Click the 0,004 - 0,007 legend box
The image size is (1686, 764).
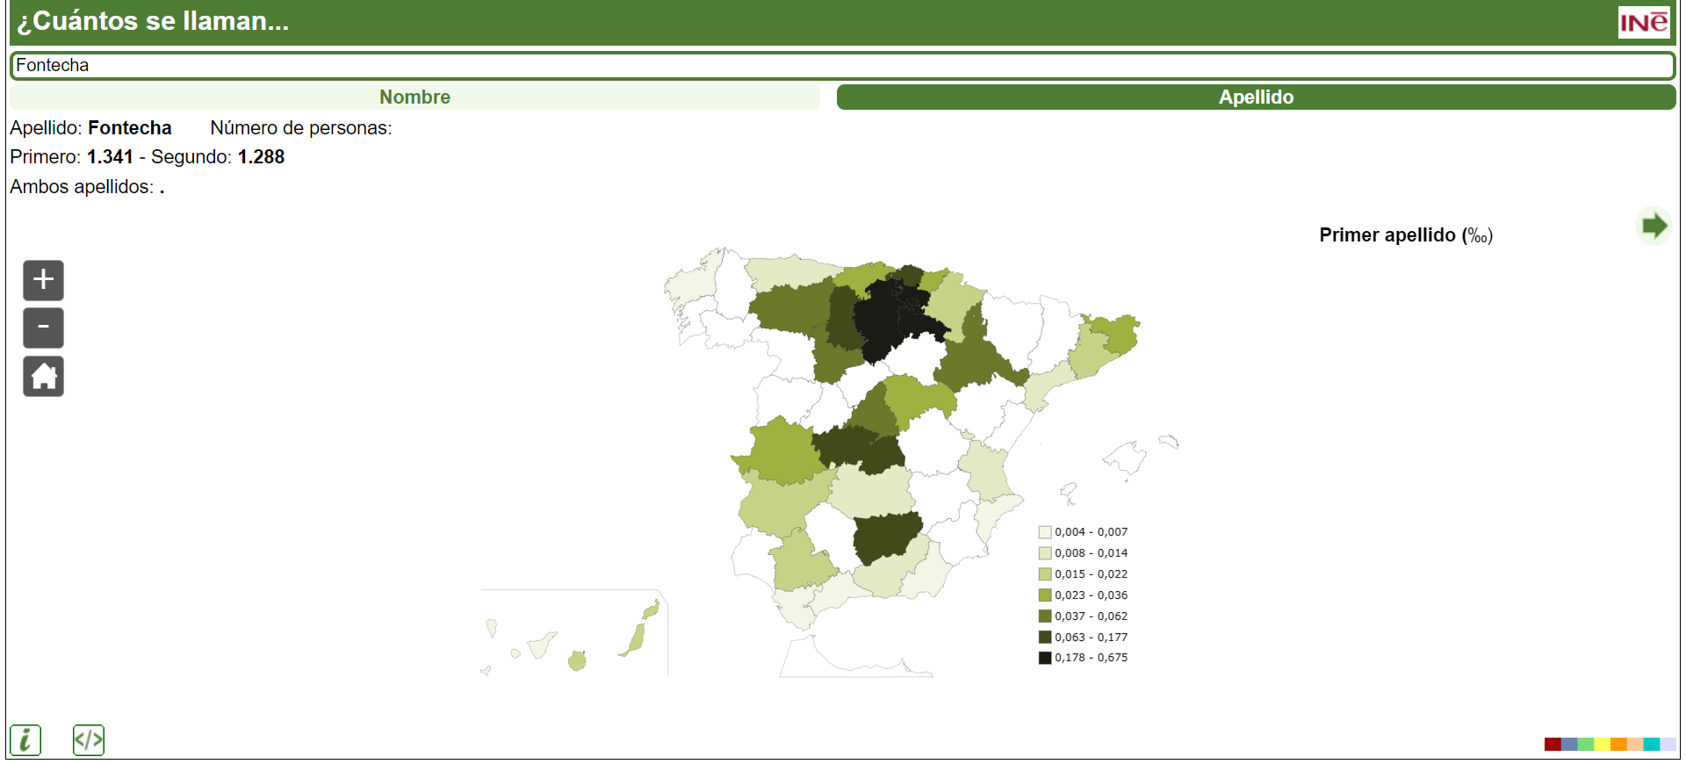point(1045,532)
